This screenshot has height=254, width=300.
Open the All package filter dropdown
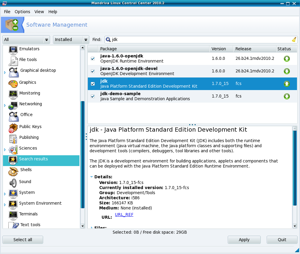point(26,39)
